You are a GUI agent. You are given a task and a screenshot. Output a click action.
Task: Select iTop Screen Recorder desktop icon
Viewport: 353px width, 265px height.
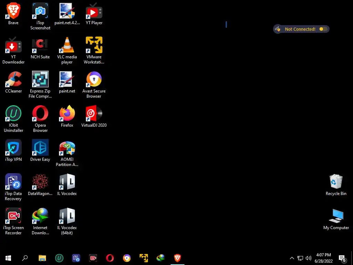13,222
